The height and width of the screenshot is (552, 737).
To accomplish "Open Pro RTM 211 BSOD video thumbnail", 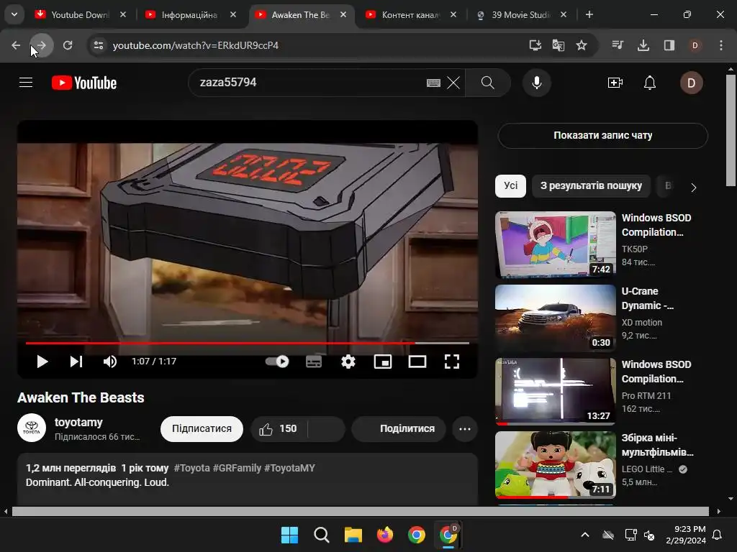I will click(556, 391).
